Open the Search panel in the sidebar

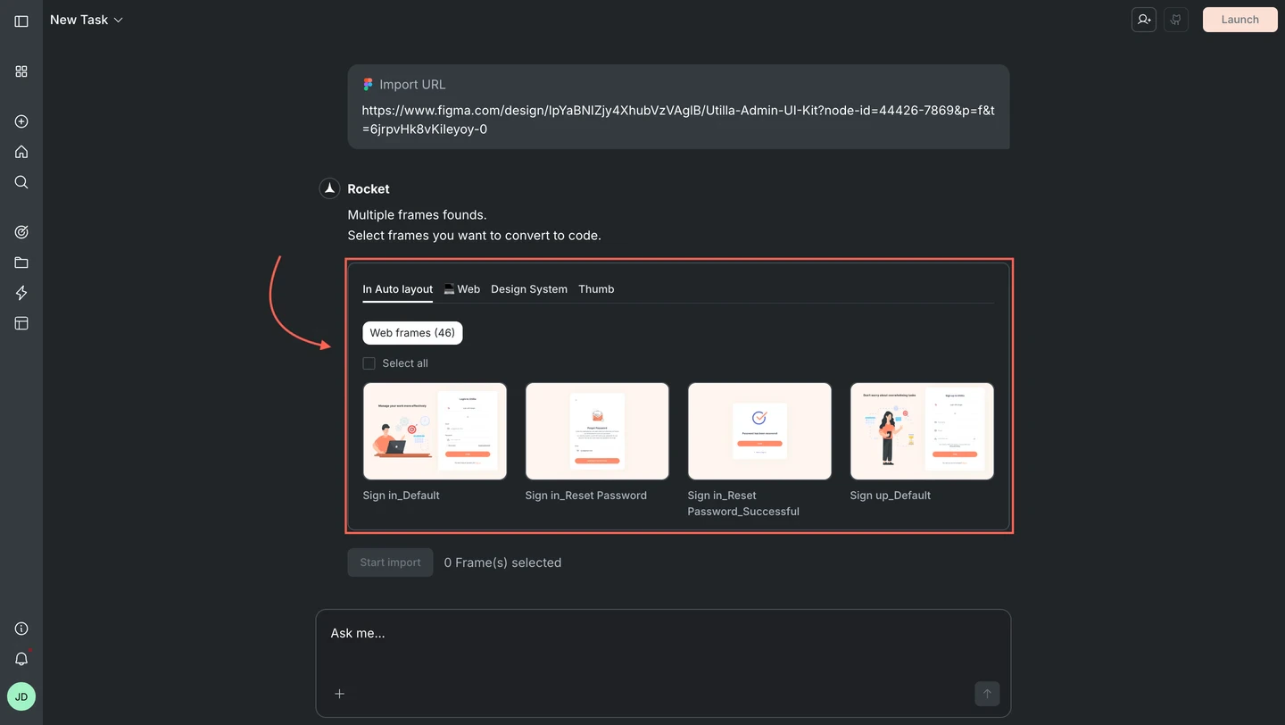pyautogui.click(x=21, y=182)
